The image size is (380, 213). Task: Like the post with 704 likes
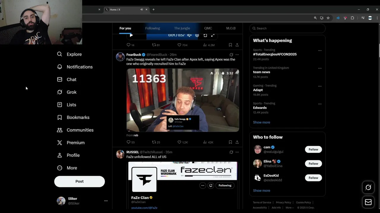click(182, 45)
